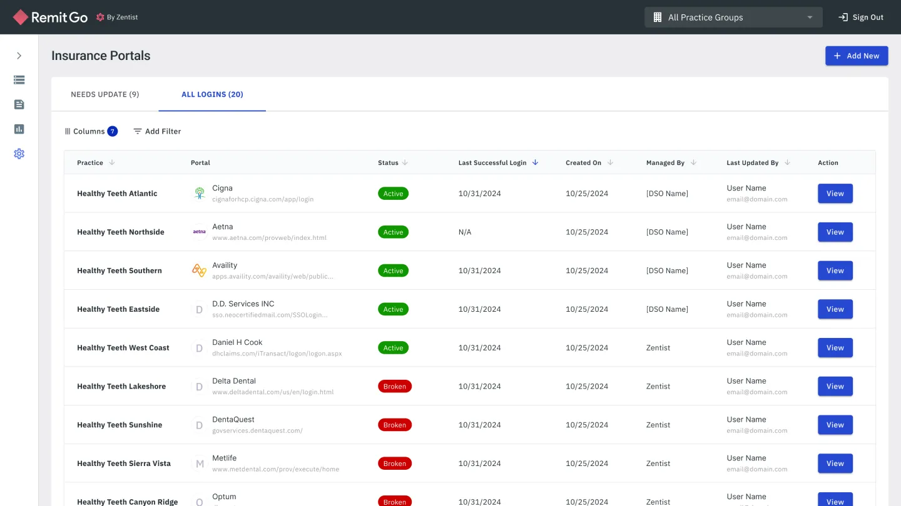The width and height of the screenshot is (901, 506).
Task: Click the Healthy Teeth Canyon Ridge practice
Action: pos(128,502)
